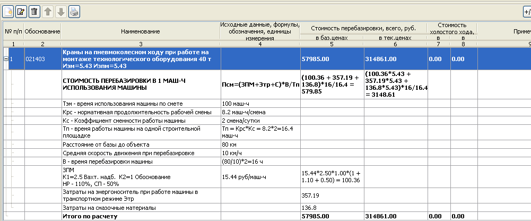This screenshot has width=531, height=221.
Task: Select the 021403 justification cell
Action: (x=42, y=59)
